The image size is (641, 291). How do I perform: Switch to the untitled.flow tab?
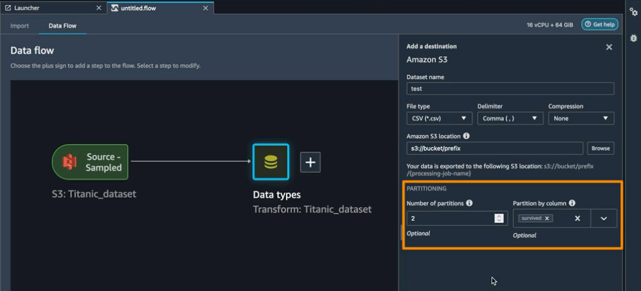160,7
